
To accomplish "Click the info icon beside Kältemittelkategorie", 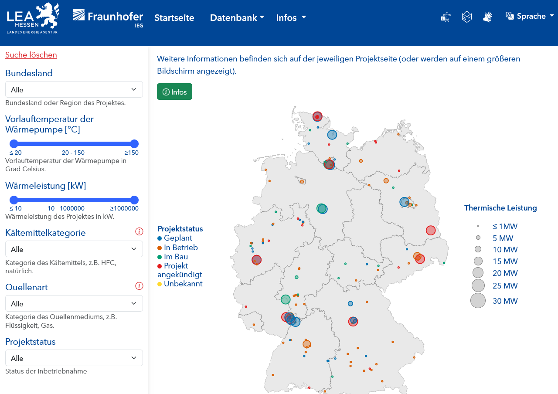I will click(x=139, y=231).
